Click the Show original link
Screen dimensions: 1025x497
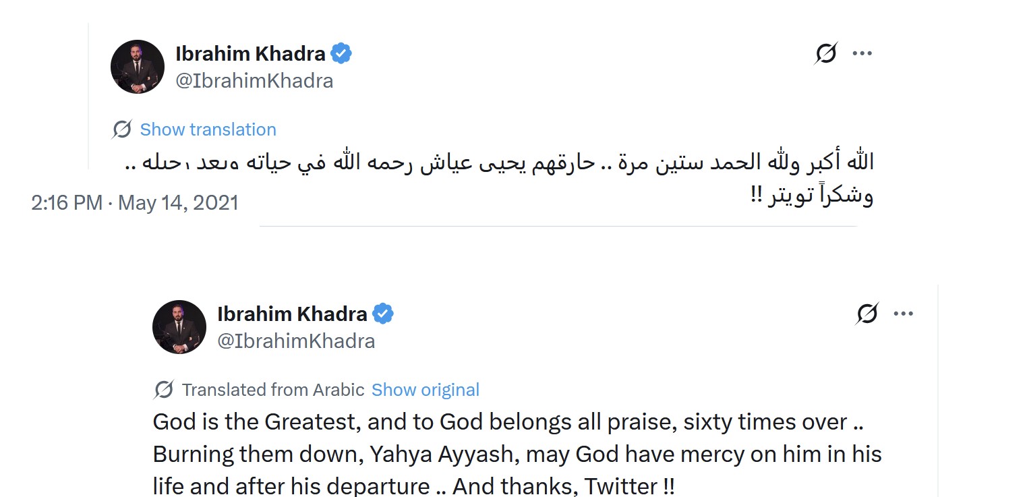pos(426,390)
